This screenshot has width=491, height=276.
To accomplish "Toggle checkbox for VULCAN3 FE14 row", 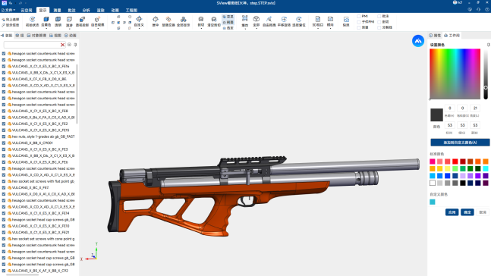I will click(4, 213).
